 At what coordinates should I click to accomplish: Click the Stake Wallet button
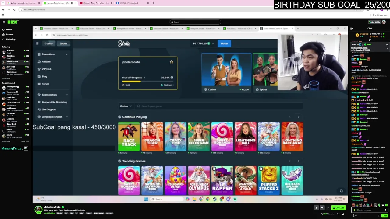click(x=224, y=43)
